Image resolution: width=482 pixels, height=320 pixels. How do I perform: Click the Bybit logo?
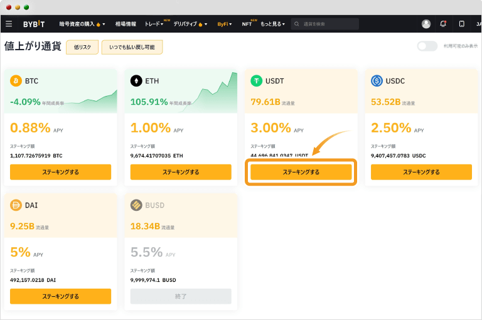pyautogui.click(x=35, y=24)
